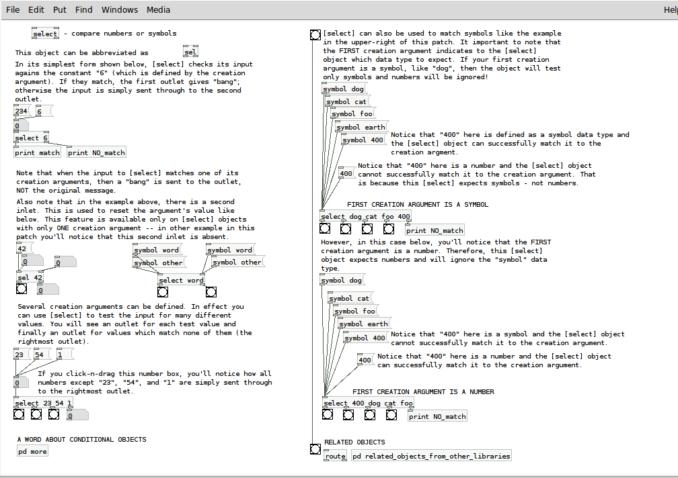
Task: Select the select word object box
Action: [181, 281]
